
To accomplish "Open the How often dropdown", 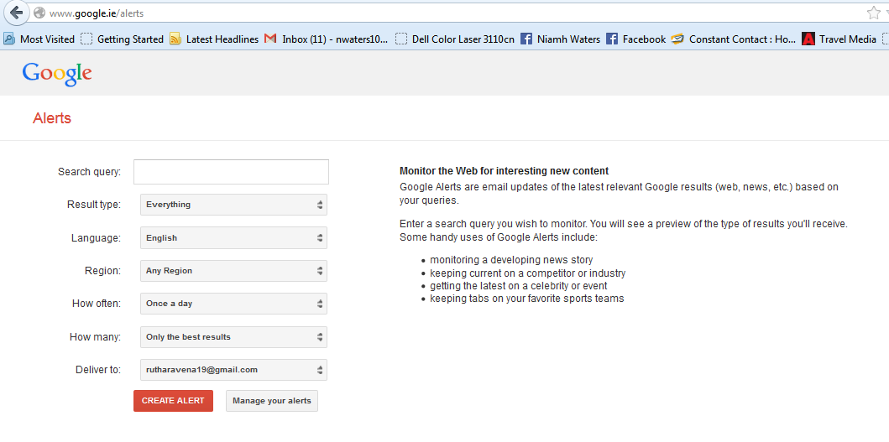I will (233, 304).
